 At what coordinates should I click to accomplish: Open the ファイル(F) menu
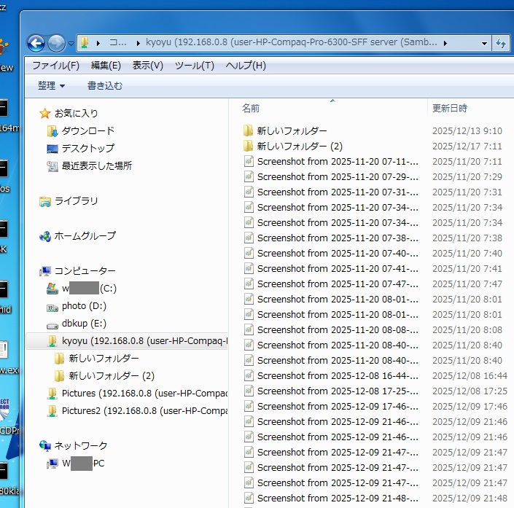[x=55, y=66]
